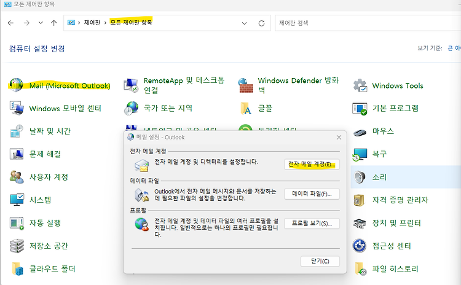Viewport: 461px width, 285px height.
Task: Open the 시스템 monitor icon
Action: tap(17, 200)
